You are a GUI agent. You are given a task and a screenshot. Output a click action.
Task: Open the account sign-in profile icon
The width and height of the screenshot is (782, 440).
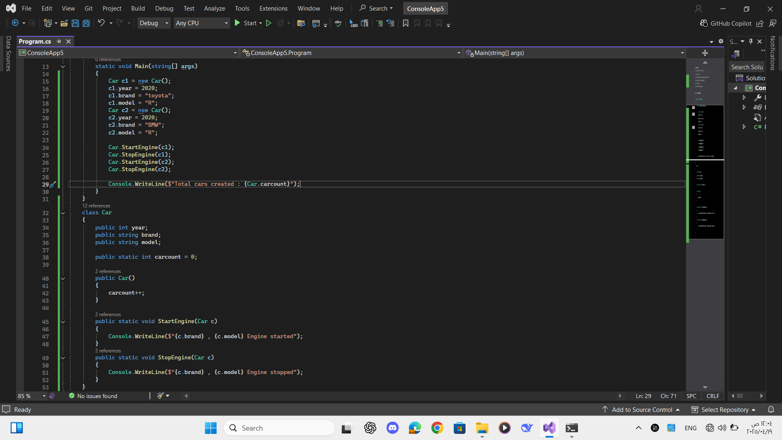(x=699, y=9)
